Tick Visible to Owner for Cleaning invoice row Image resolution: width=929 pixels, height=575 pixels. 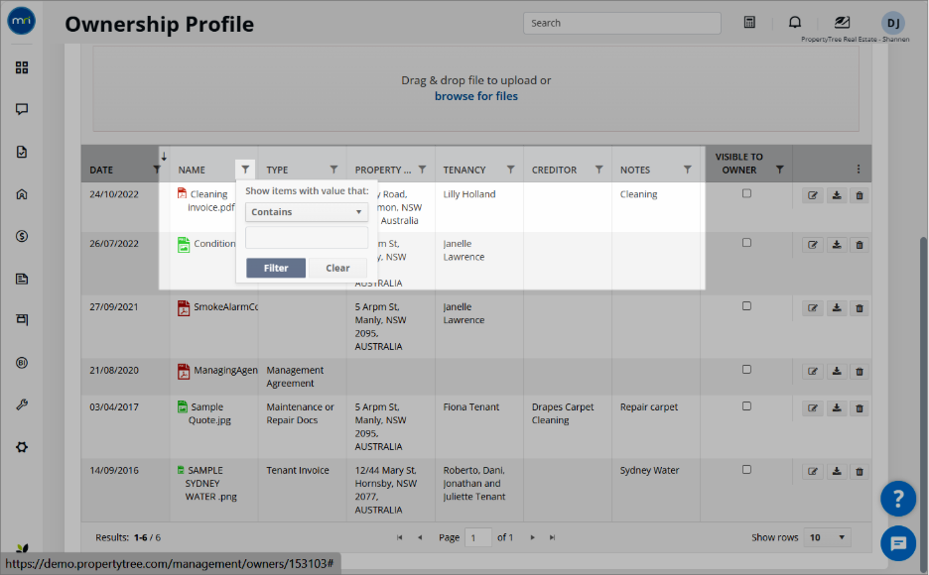746,193
